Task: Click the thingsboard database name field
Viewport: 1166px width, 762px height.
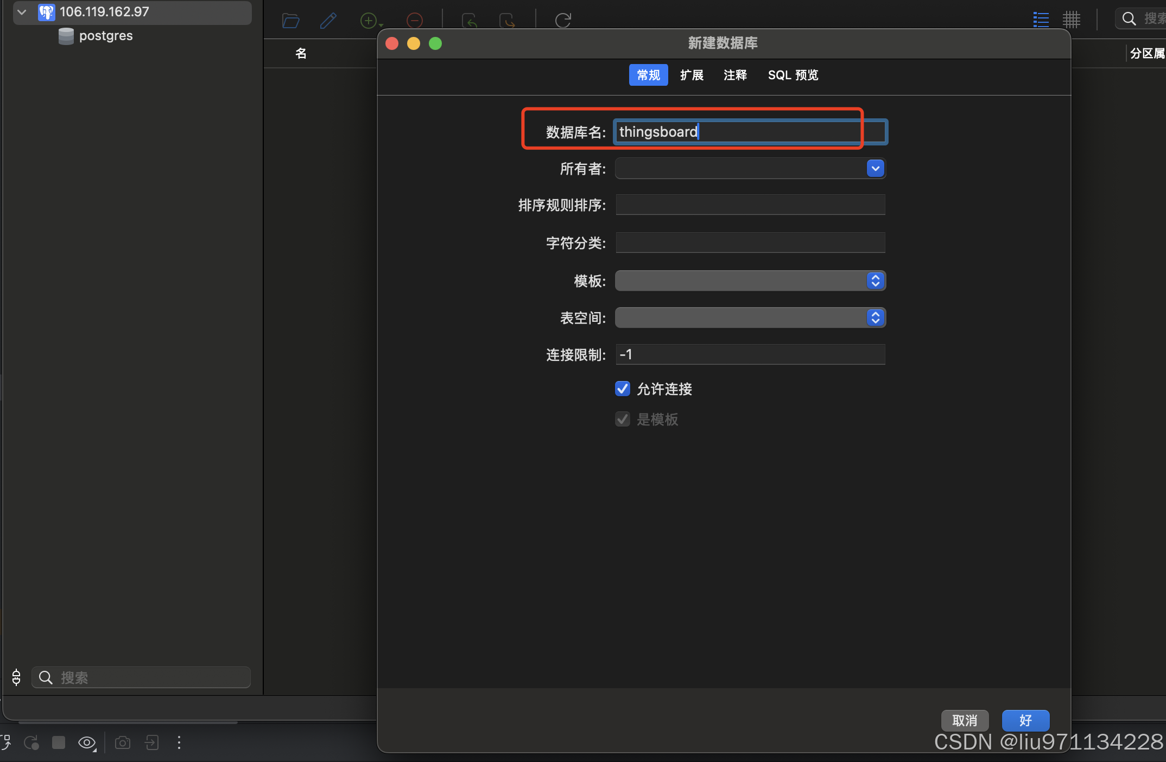Action: tap(737, 131)
